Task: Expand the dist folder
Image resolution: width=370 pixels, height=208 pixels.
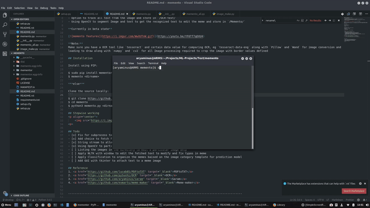Action: tap(32, 61)
